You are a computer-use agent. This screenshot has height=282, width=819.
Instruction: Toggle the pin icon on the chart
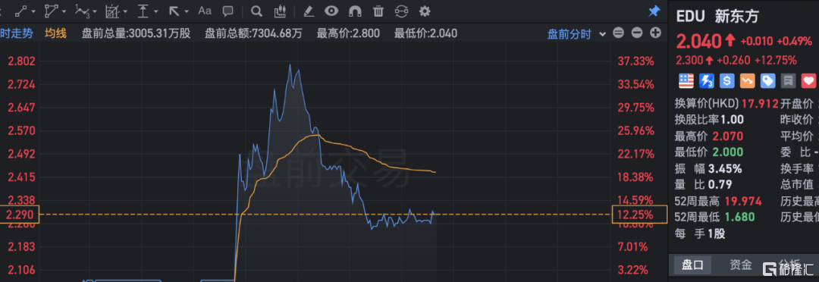(654, 11)
